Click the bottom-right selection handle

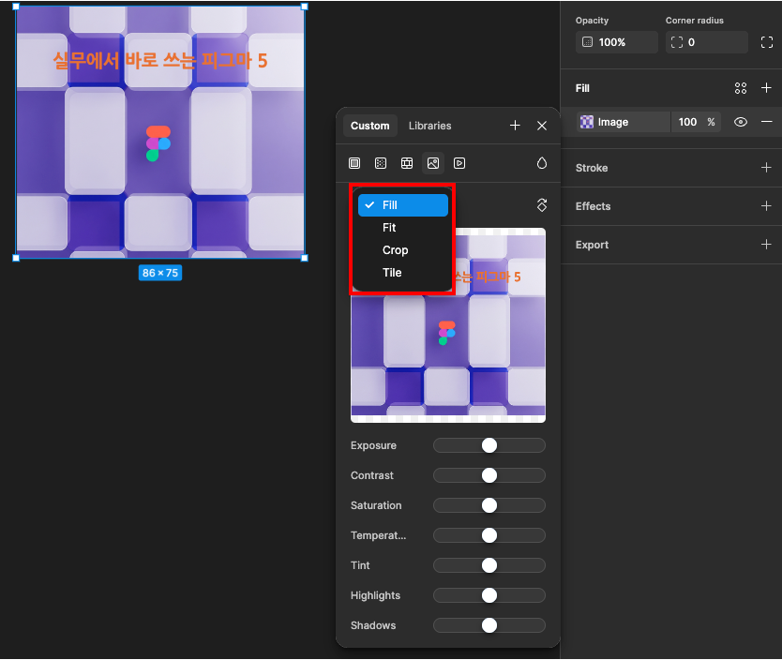(305, 258)
